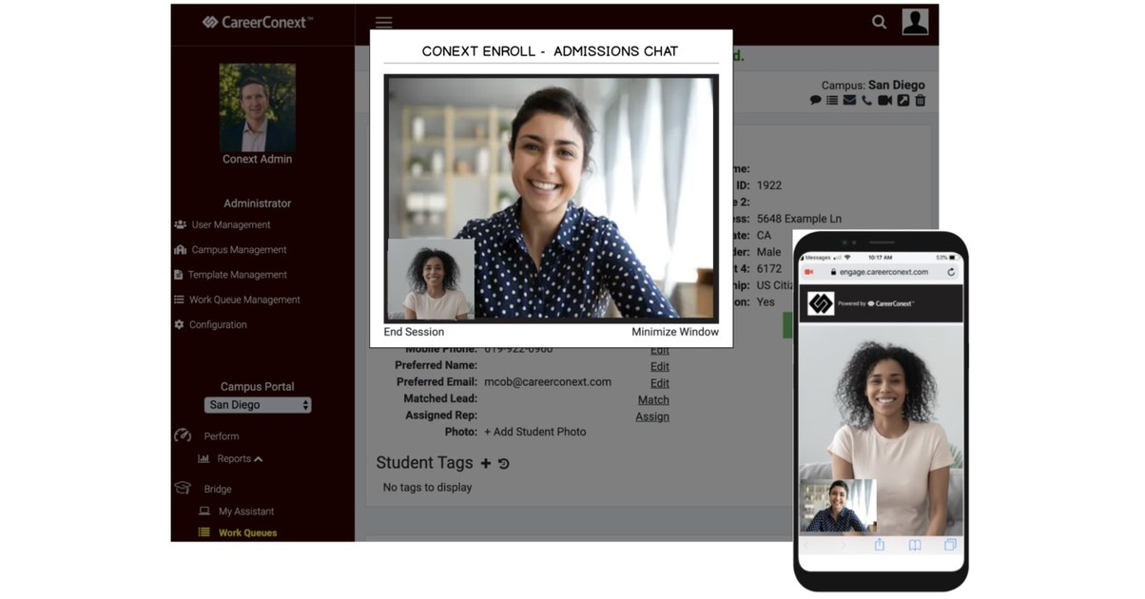The image size is (1145, 599).
Task: Start a call using the phone icon
Action: click(866, 100)
